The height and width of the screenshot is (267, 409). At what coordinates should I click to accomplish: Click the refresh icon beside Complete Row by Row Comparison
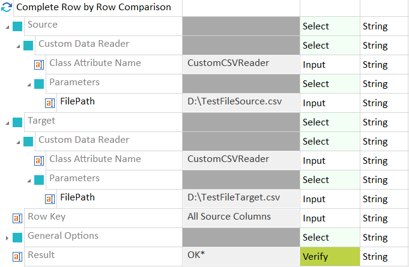point(7,8)
